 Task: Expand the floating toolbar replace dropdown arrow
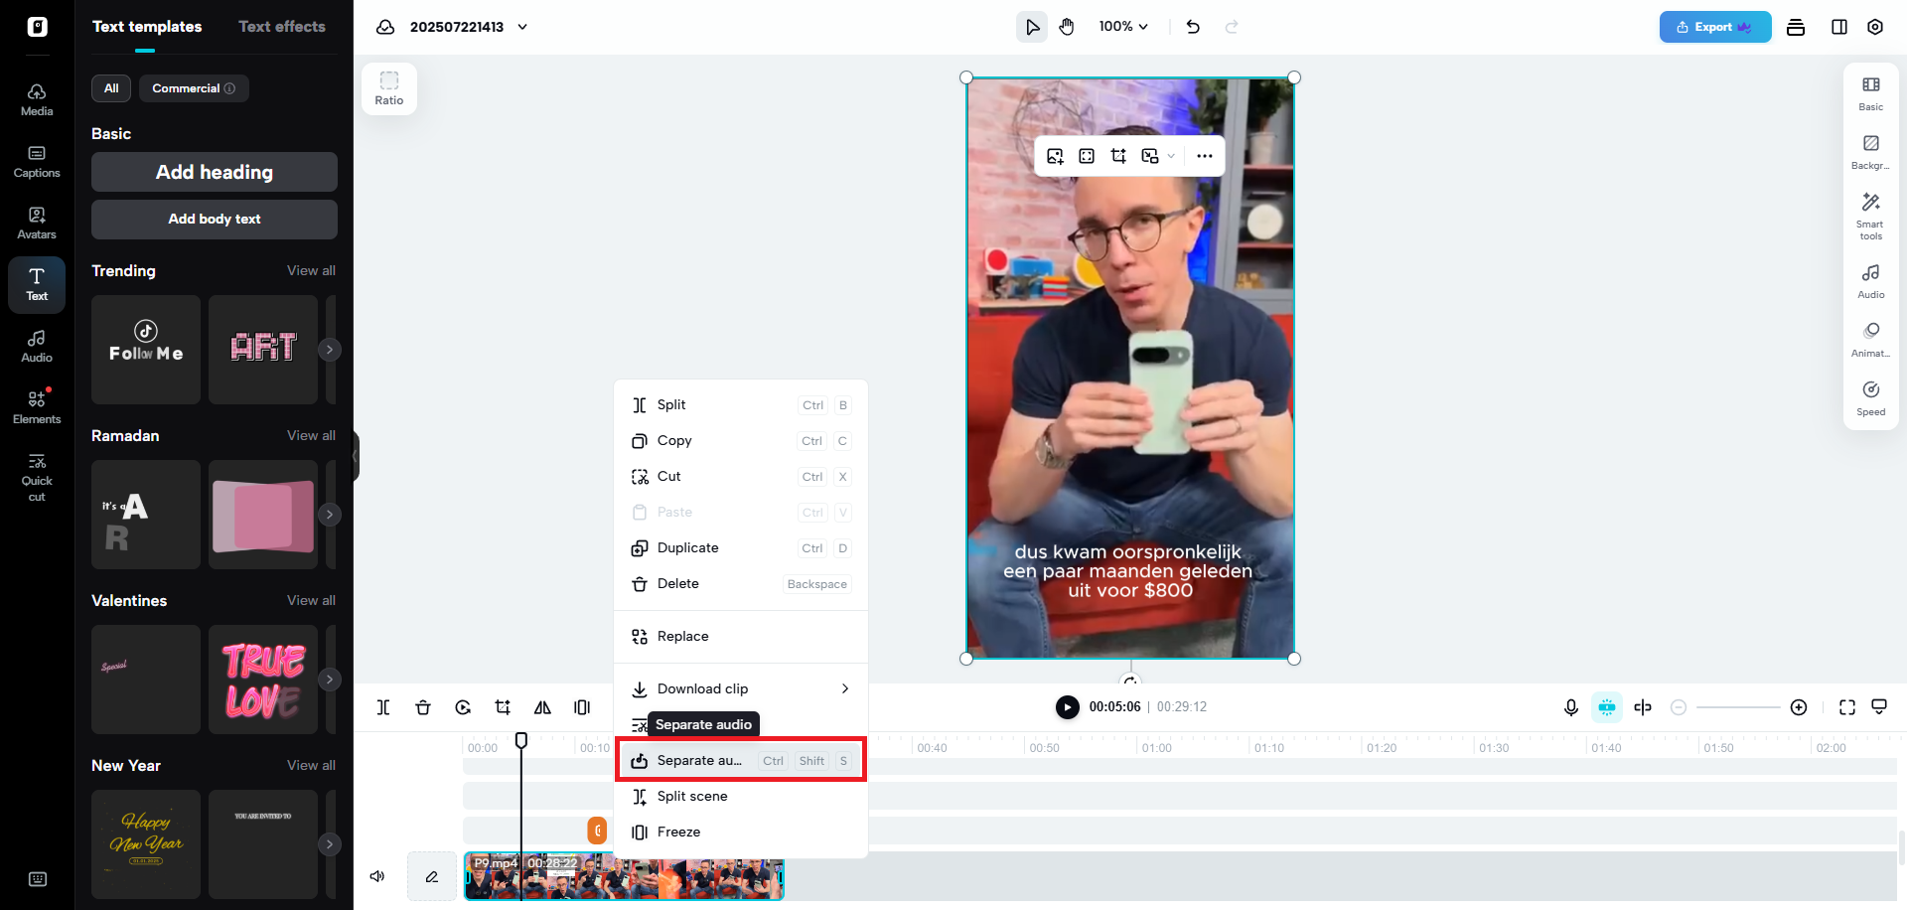(1171, 156)
